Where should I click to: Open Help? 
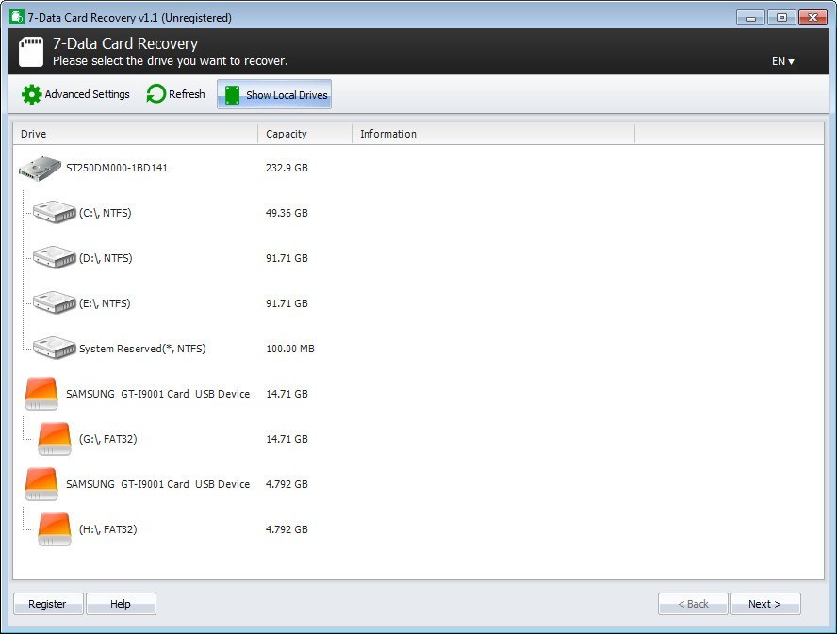[121, 603]
